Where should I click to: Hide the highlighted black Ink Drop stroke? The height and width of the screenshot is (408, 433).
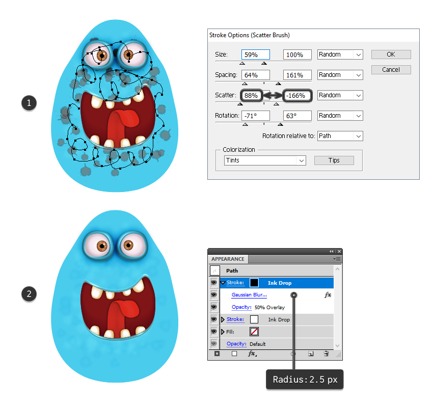tap(214, 283)
